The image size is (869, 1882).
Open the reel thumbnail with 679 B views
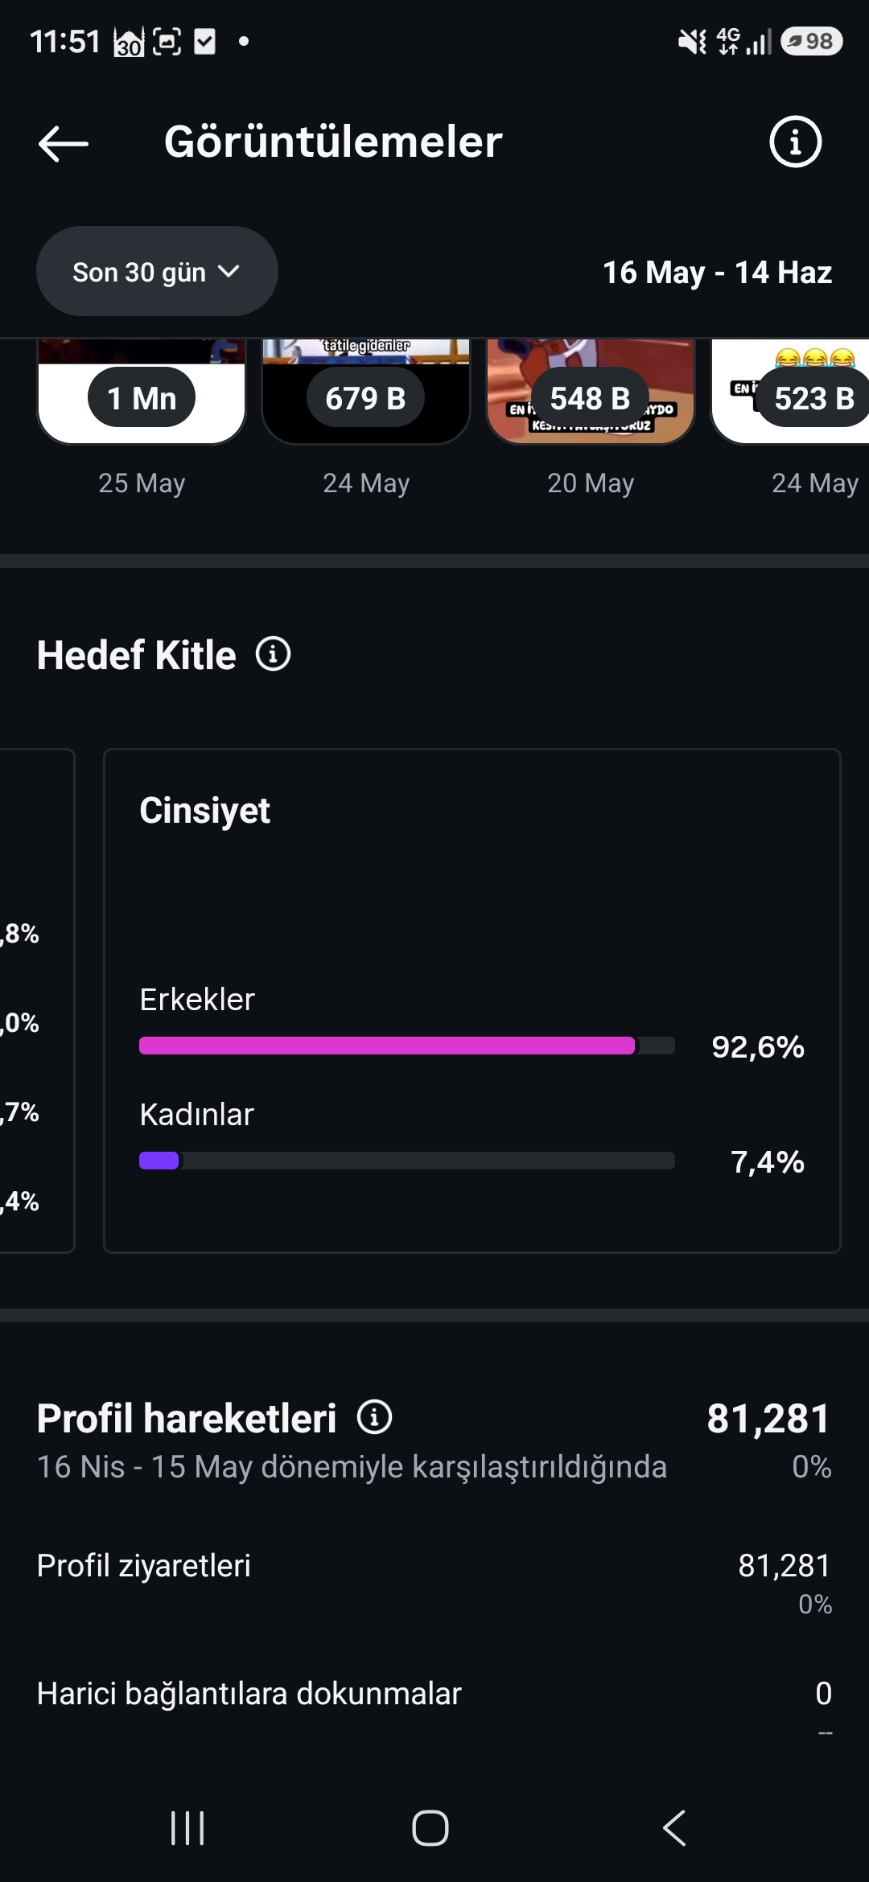tap(366, 392)
